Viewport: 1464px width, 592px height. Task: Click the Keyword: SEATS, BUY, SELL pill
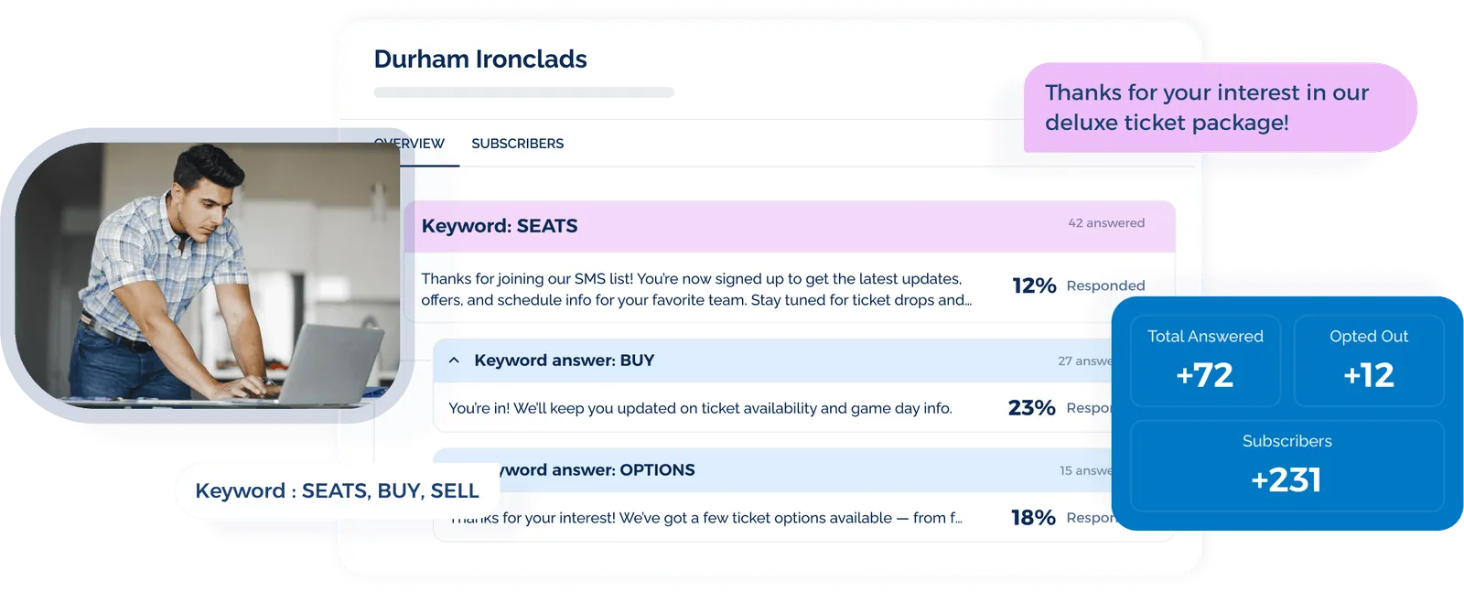(337, 491)
